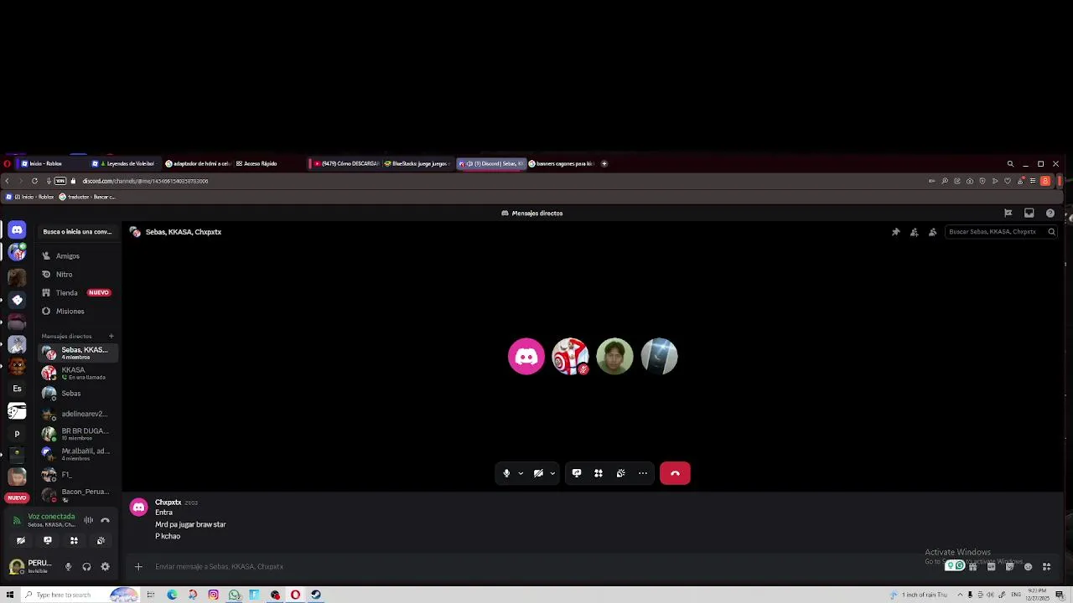Open Tienda shop page
Viewport: 1073px width, 603px height.
[78, 292]
